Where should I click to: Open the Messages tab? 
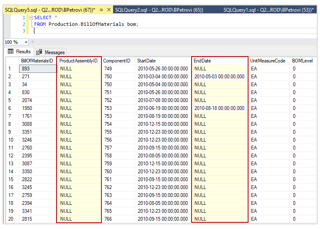[51, 52]
